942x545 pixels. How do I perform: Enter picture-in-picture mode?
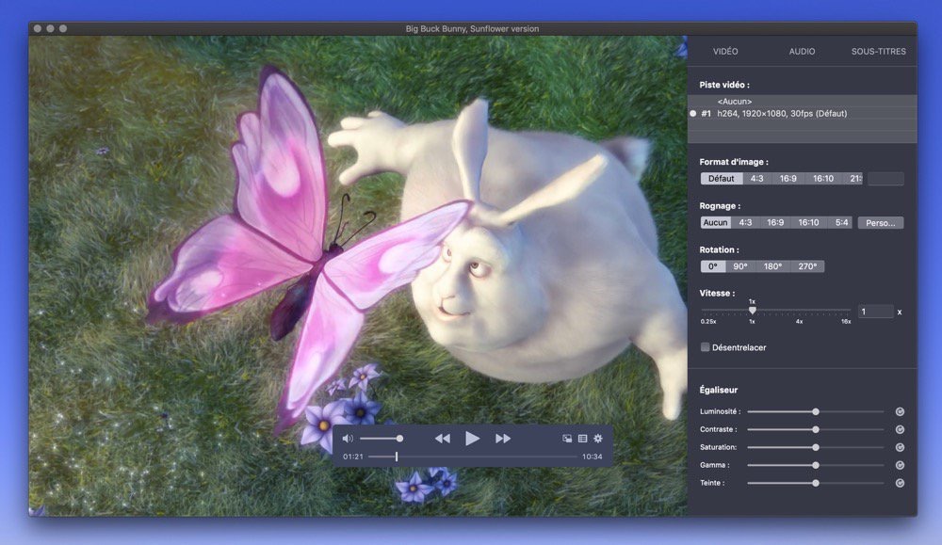(567, 439)
